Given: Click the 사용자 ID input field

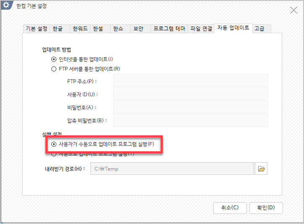Looking at the screenshot, I should click(x=190, y=94).
